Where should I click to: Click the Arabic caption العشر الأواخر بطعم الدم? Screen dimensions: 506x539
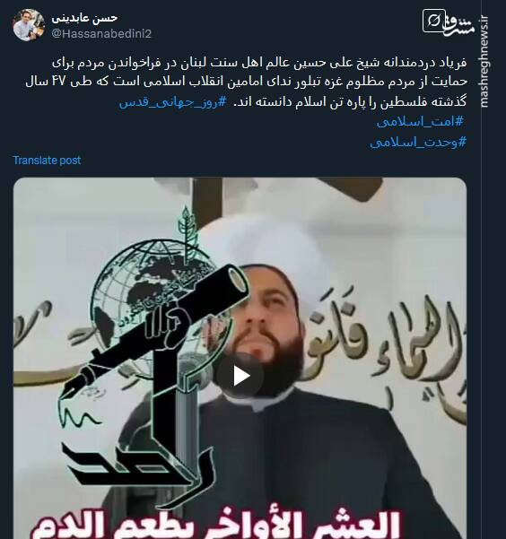coord(216,525)
